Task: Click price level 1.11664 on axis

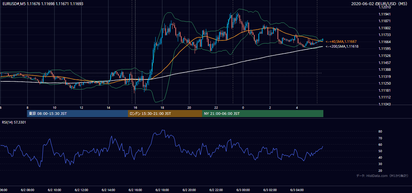Action: point(385,42)
